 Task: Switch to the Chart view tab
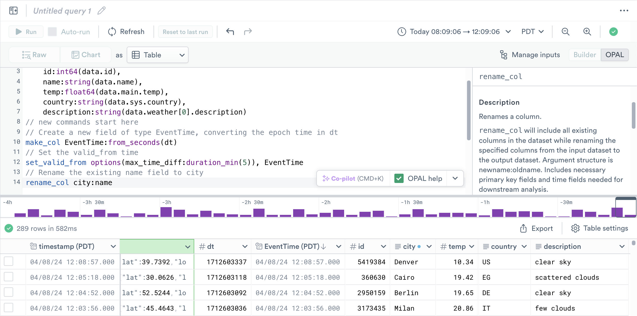point(86,55)
